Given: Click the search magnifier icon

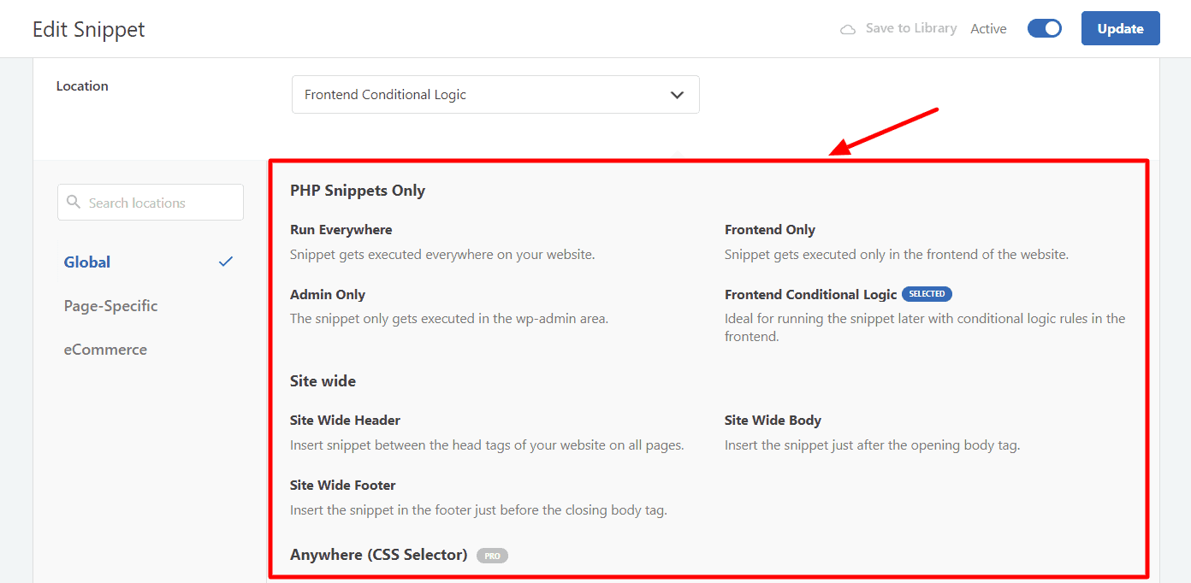Looking at the screenshot, I should pyautogui.click(x=74, y=203).
